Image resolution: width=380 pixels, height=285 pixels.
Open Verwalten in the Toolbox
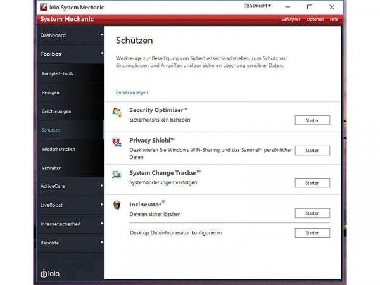coord(70,168)
